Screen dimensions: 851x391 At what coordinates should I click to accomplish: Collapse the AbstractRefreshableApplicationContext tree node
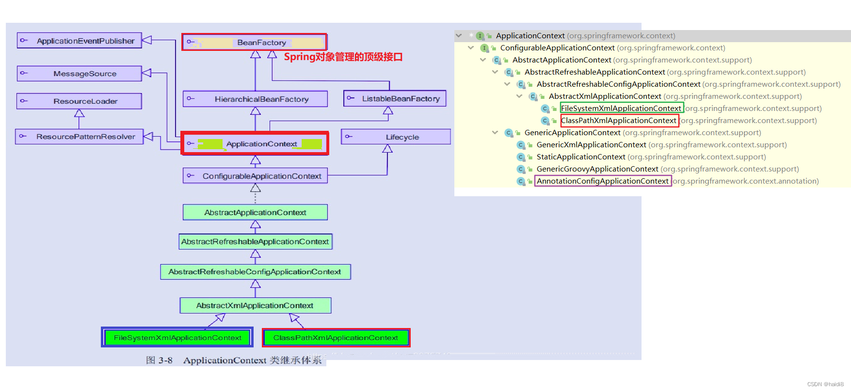pyautogui.click(x=495, y=72)
